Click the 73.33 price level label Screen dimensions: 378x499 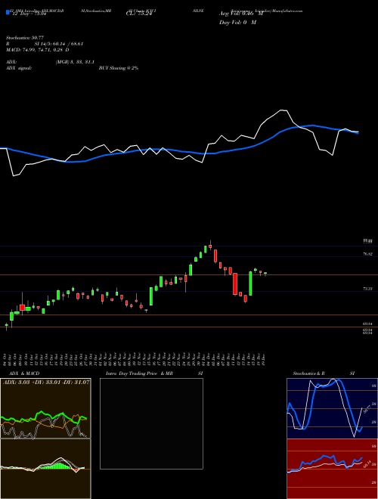click(x=368, y=289)
